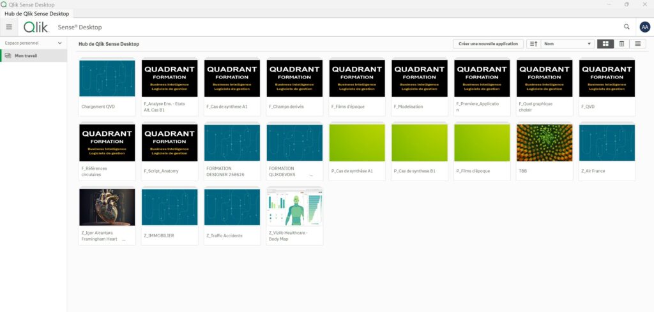Viewport: 654px width, 312px height.
Task: Click the Qlik Sense Desktop title bar icon
Action: tap(4, 4)
